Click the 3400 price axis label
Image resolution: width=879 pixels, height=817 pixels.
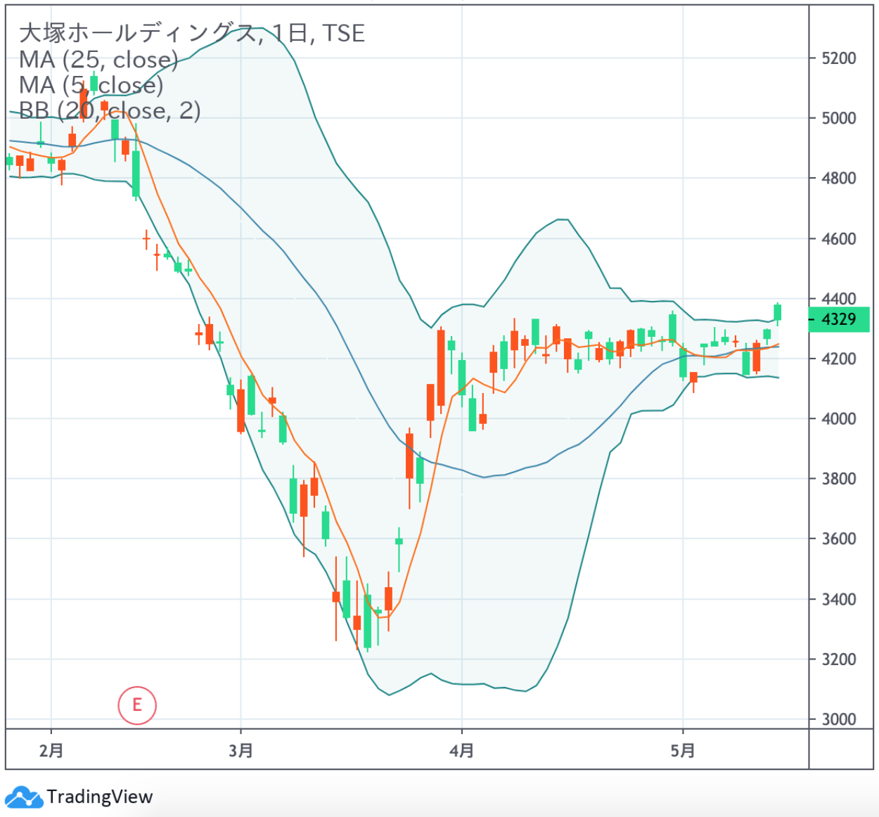pyautogui.click(x=839, y=600)
